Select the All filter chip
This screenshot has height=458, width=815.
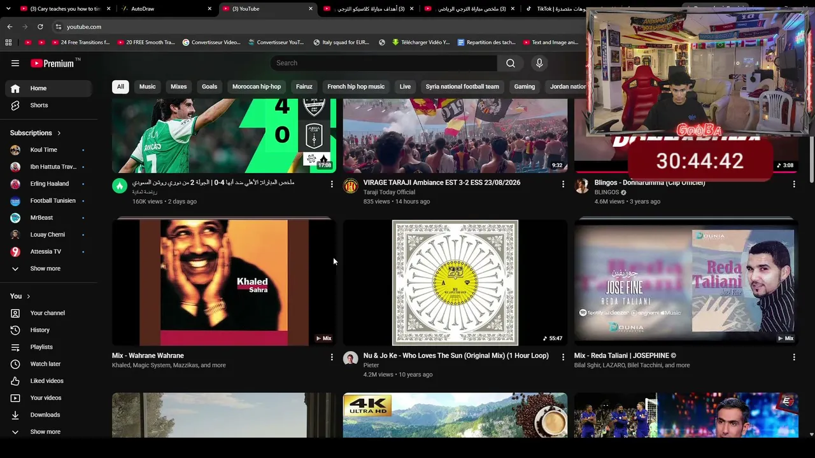tap(120, 87)
